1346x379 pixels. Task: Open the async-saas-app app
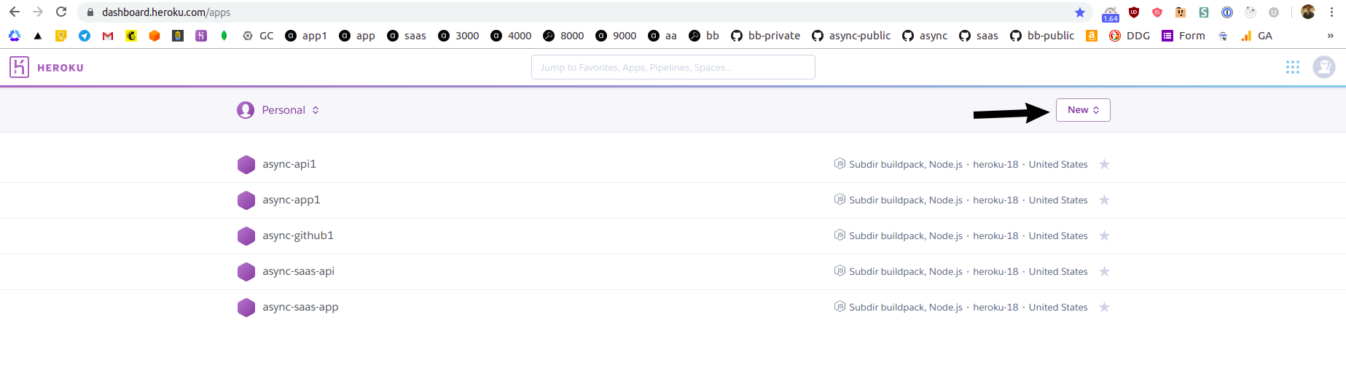tap(300, 307)
